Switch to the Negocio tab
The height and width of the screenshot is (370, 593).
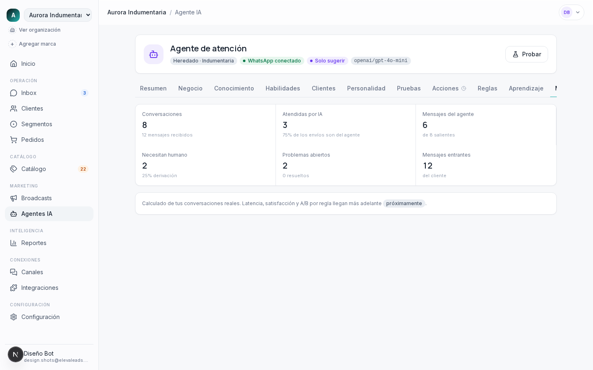point(190,88)
